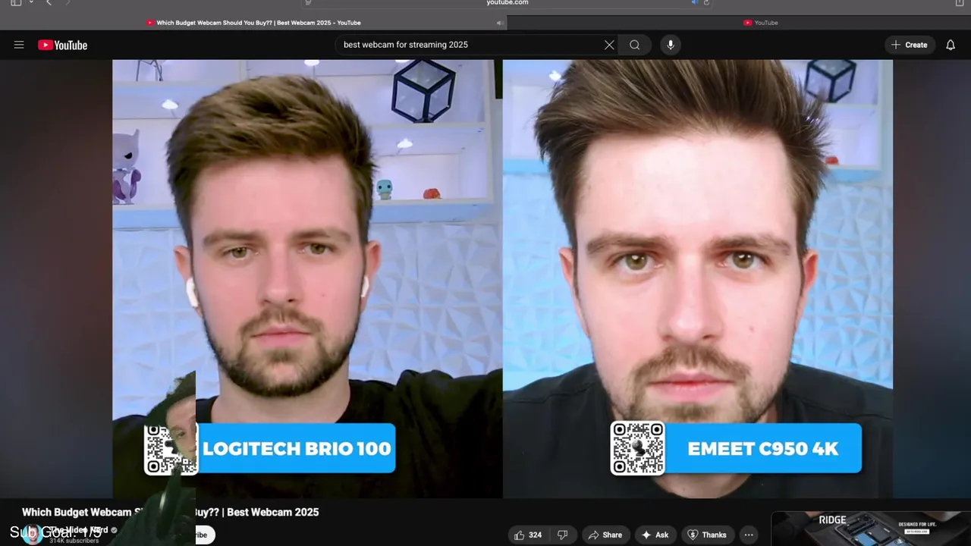Send a Thanks to the creator
The image size is (971, 546).
(707, 535)
